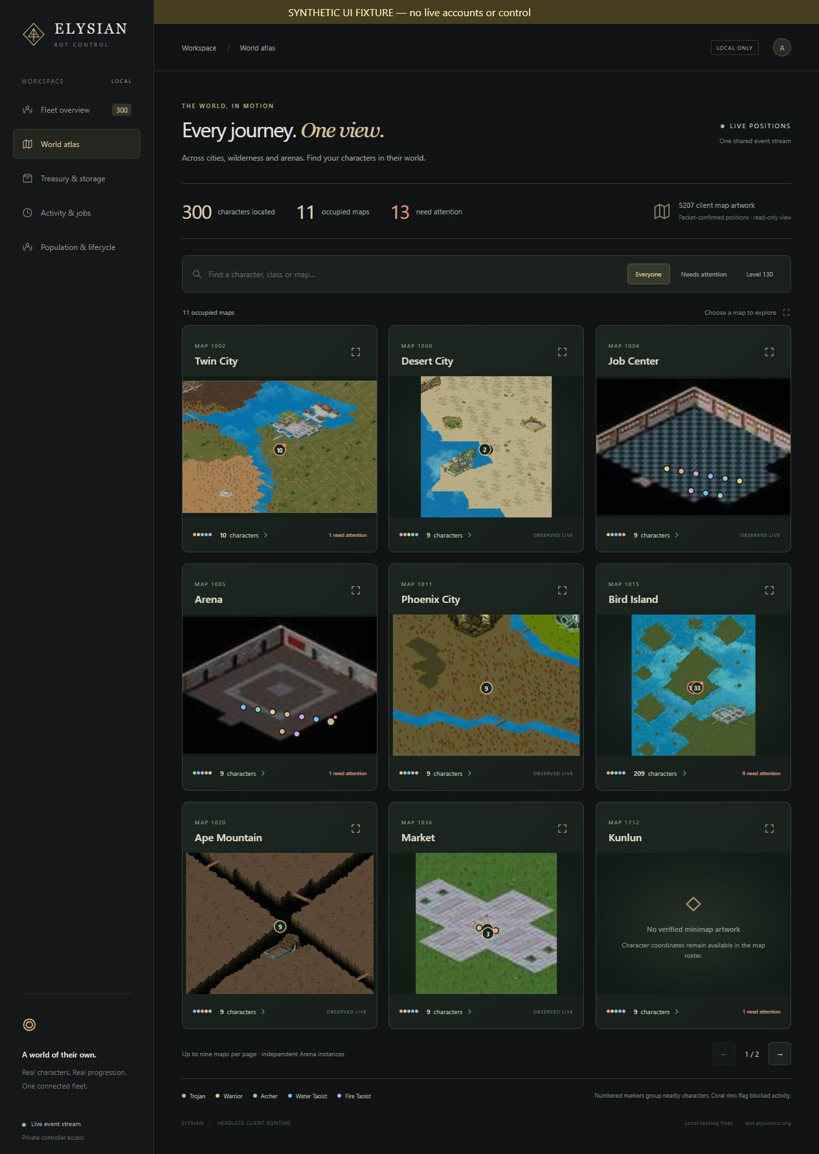Click the Fleet overview people icon
819x1154 pixels.
[27, 110]
